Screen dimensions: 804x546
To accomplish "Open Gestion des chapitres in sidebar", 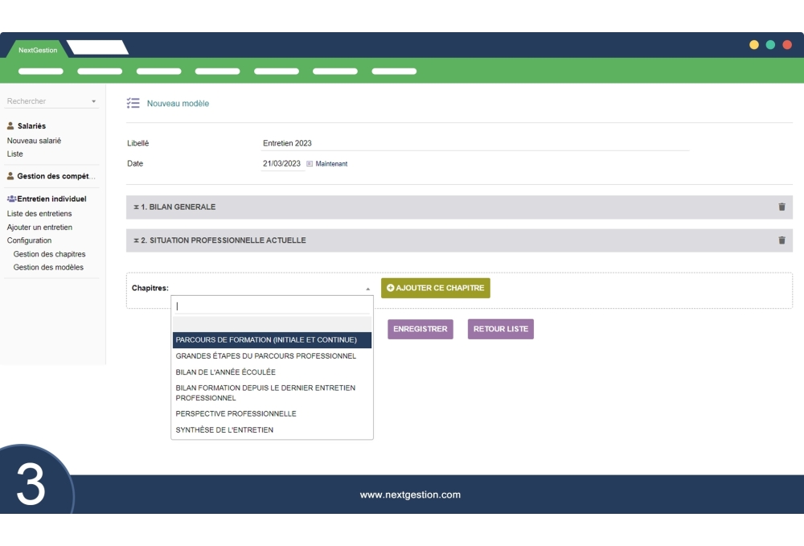I will click(49, 254).
